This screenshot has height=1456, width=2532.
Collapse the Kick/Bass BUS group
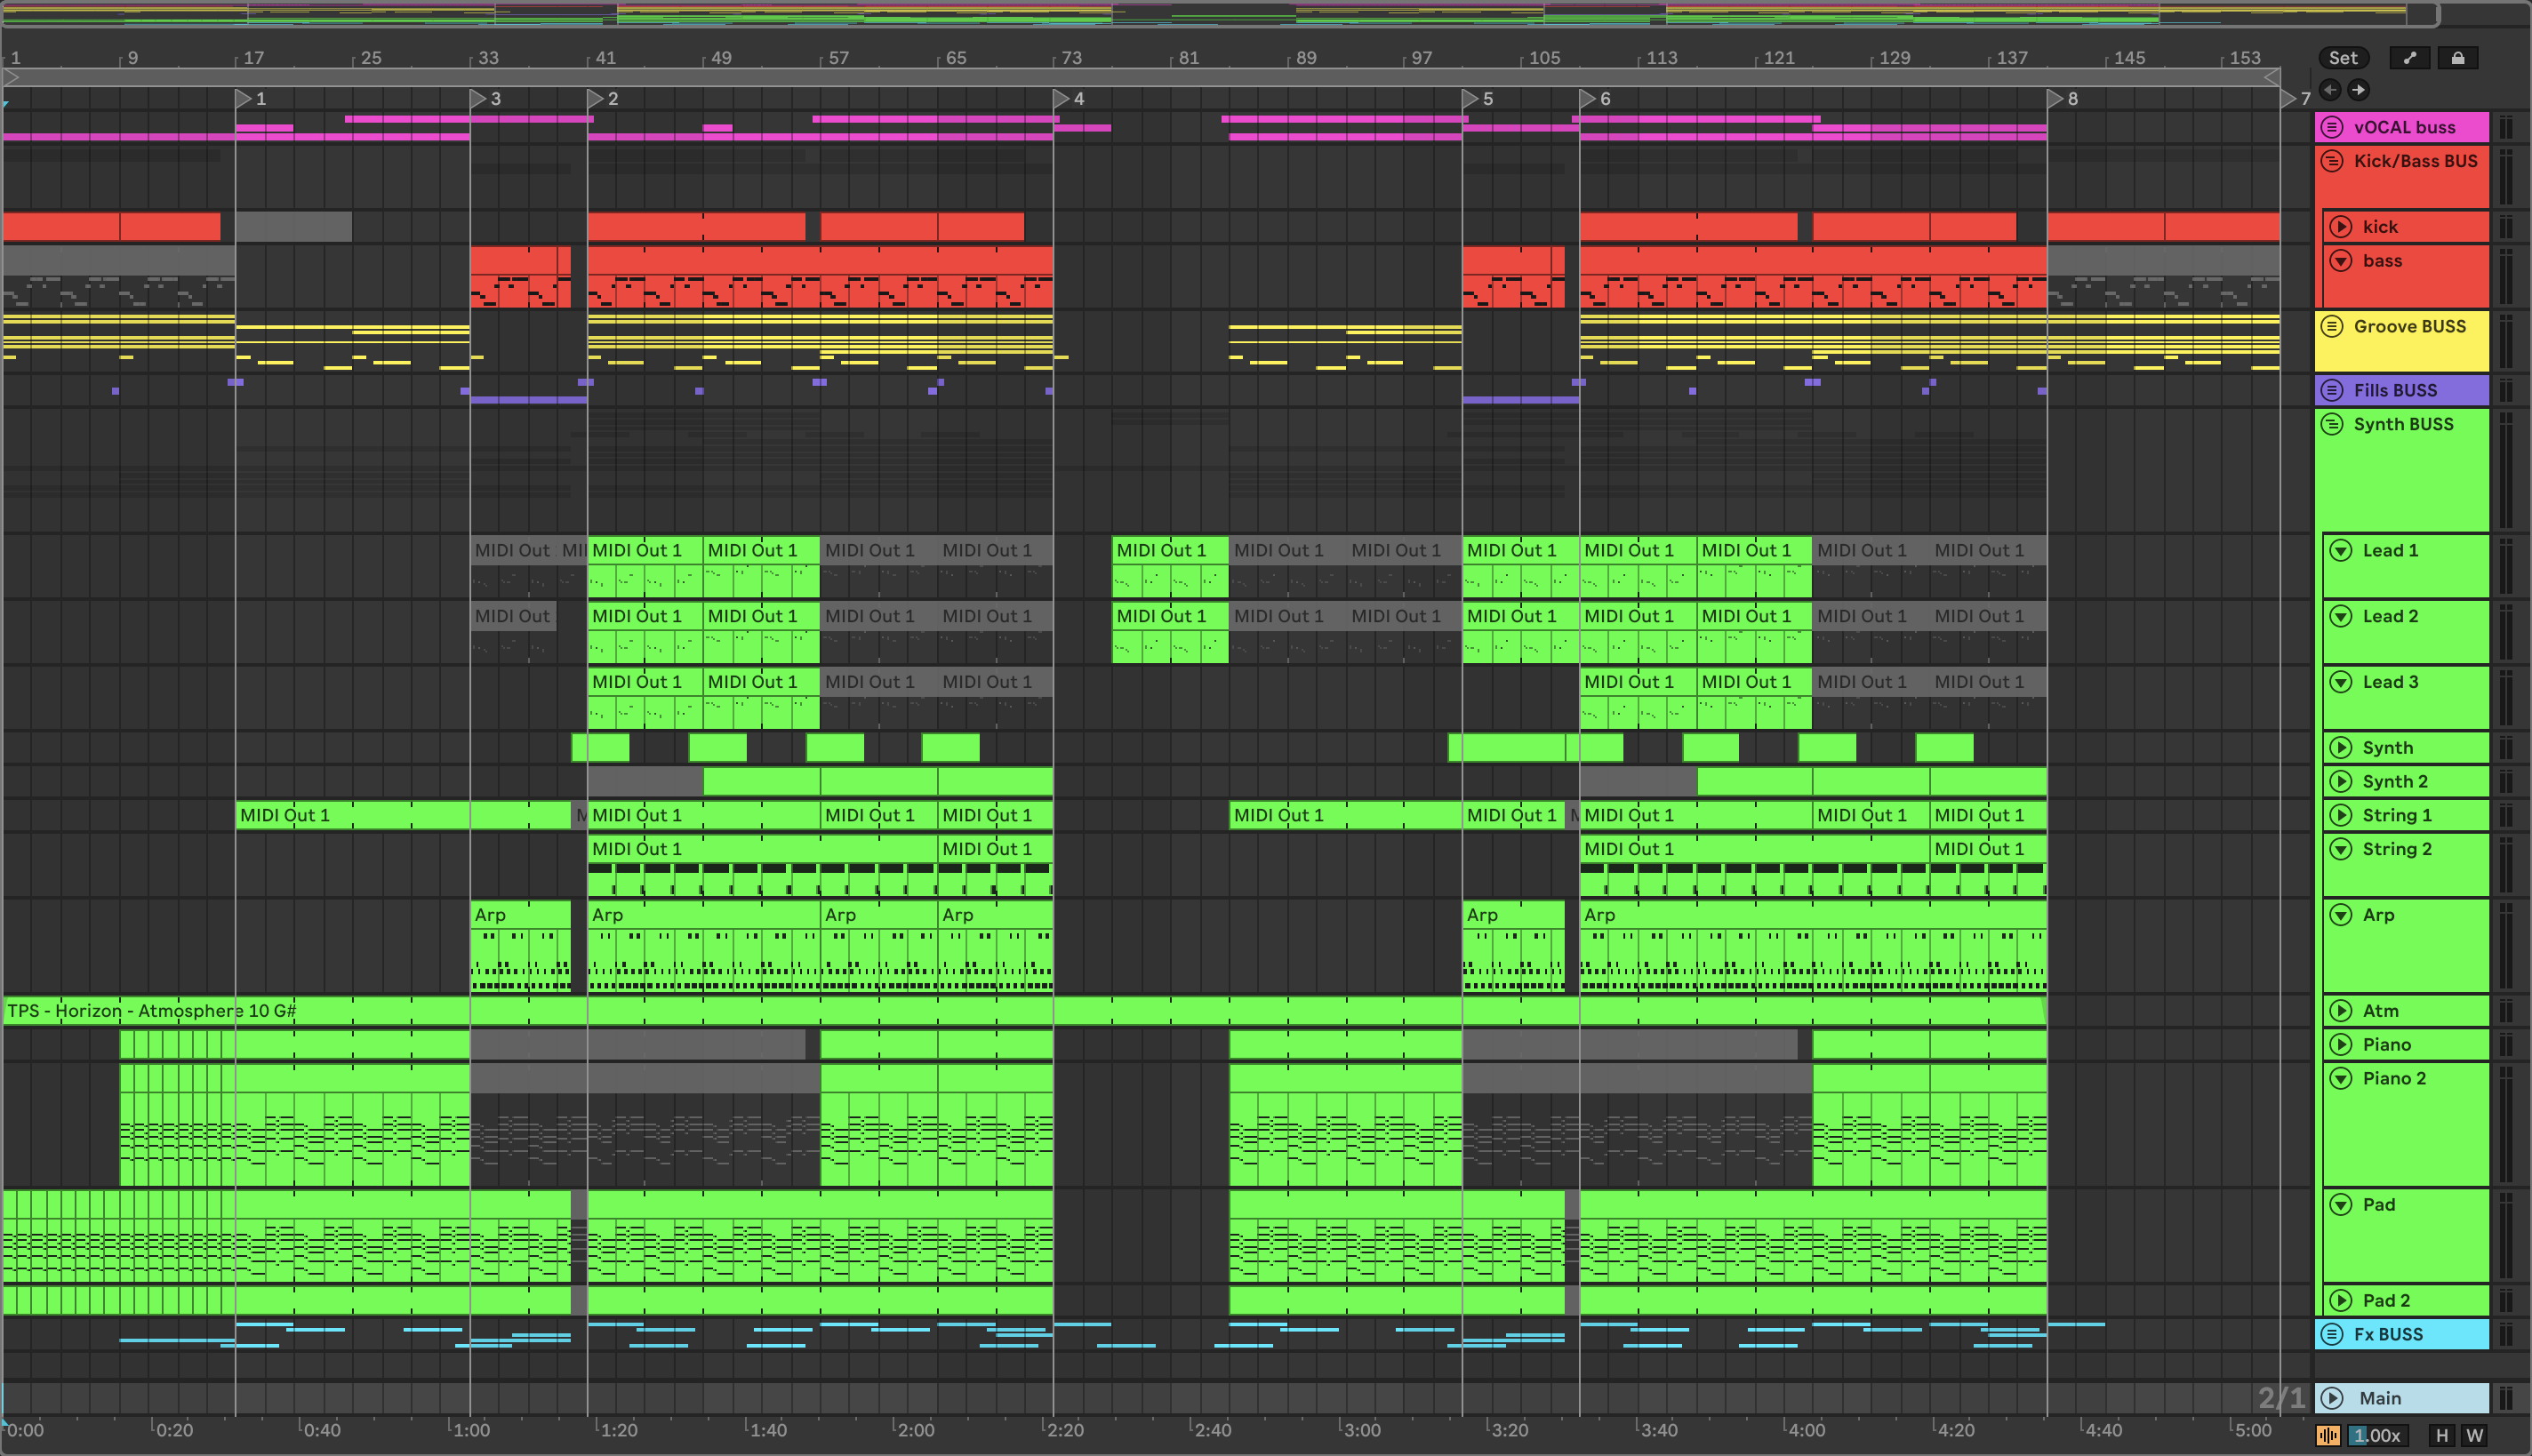(2332, 161)
